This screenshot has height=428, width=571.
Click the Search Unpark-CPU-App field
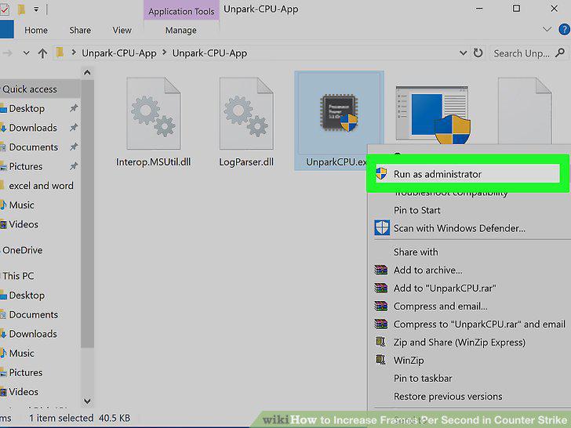[522, 53]
